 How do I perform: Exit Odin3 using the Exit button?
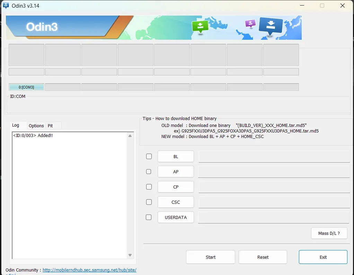click(x=323, y=257)
